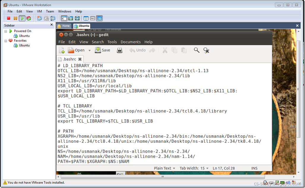Viewport: 305px width, 188px height.
Task: Open VMware VM menu
Action: click(39, 11)
